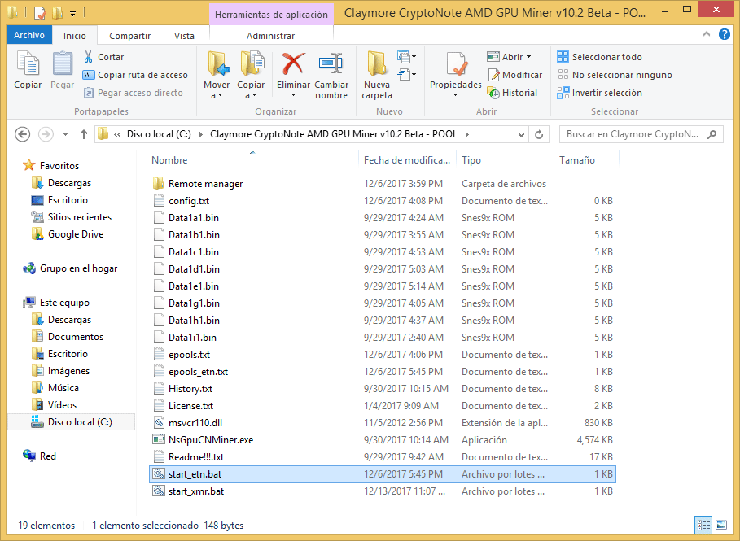The image size is (740, 541).
Task: Click the search box field
Action: [x=641, y=134]
